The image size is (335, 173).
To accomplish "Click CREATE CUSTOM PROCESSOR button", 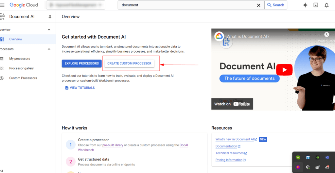I will [x=129, y=63].
